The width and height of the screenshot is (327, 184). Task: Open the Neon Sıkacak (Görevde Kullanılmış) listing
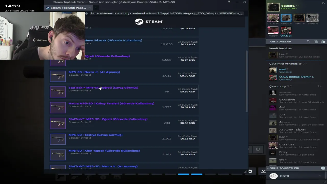pyautogui.click(x=113, y=40)
